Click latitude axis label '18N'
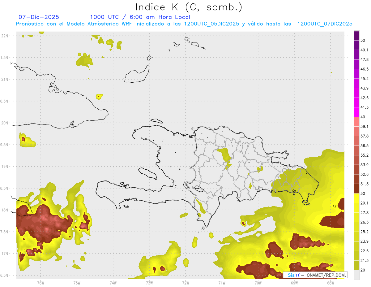 click(5, 210)
